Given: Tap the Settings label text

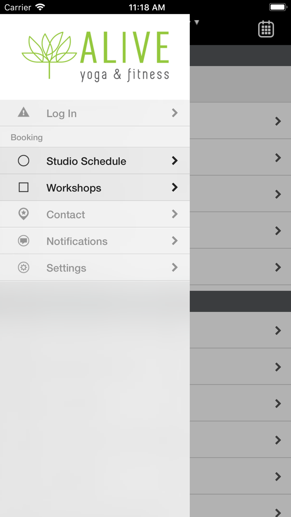Looking at the screenshot, I should [x=66, y=268].
